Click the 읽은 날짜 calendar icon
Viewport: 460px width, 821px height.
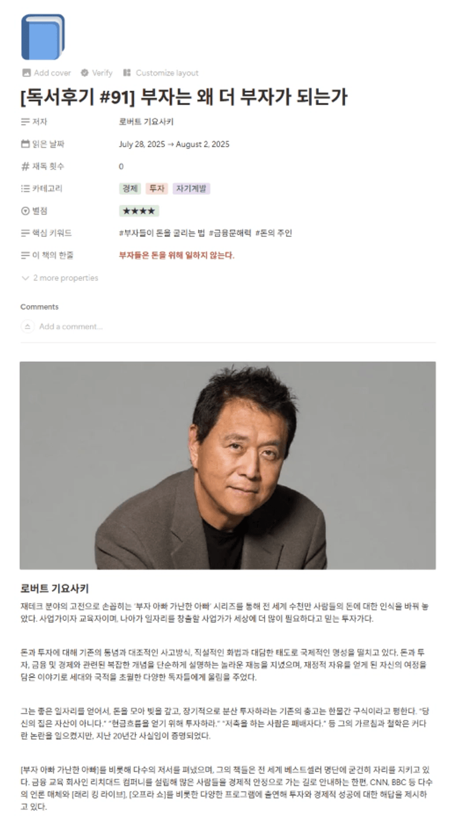[25, 144]
